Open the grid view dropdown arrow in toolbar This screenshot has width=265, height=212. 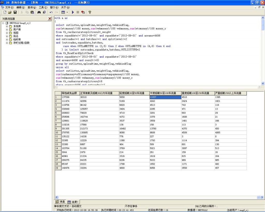[67, 12]
